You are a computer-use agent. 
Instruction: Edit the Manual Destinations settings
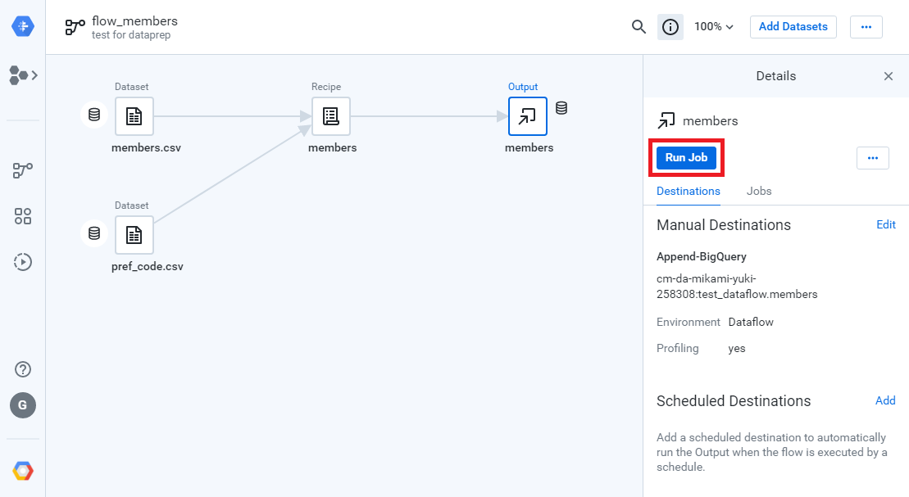coord(886,224)
